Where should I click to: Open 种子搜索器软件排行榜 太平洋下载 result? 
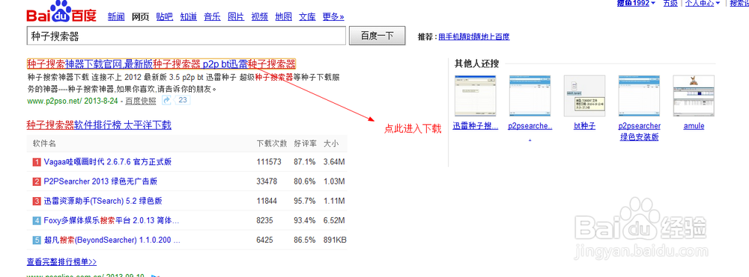coord(99,125)
